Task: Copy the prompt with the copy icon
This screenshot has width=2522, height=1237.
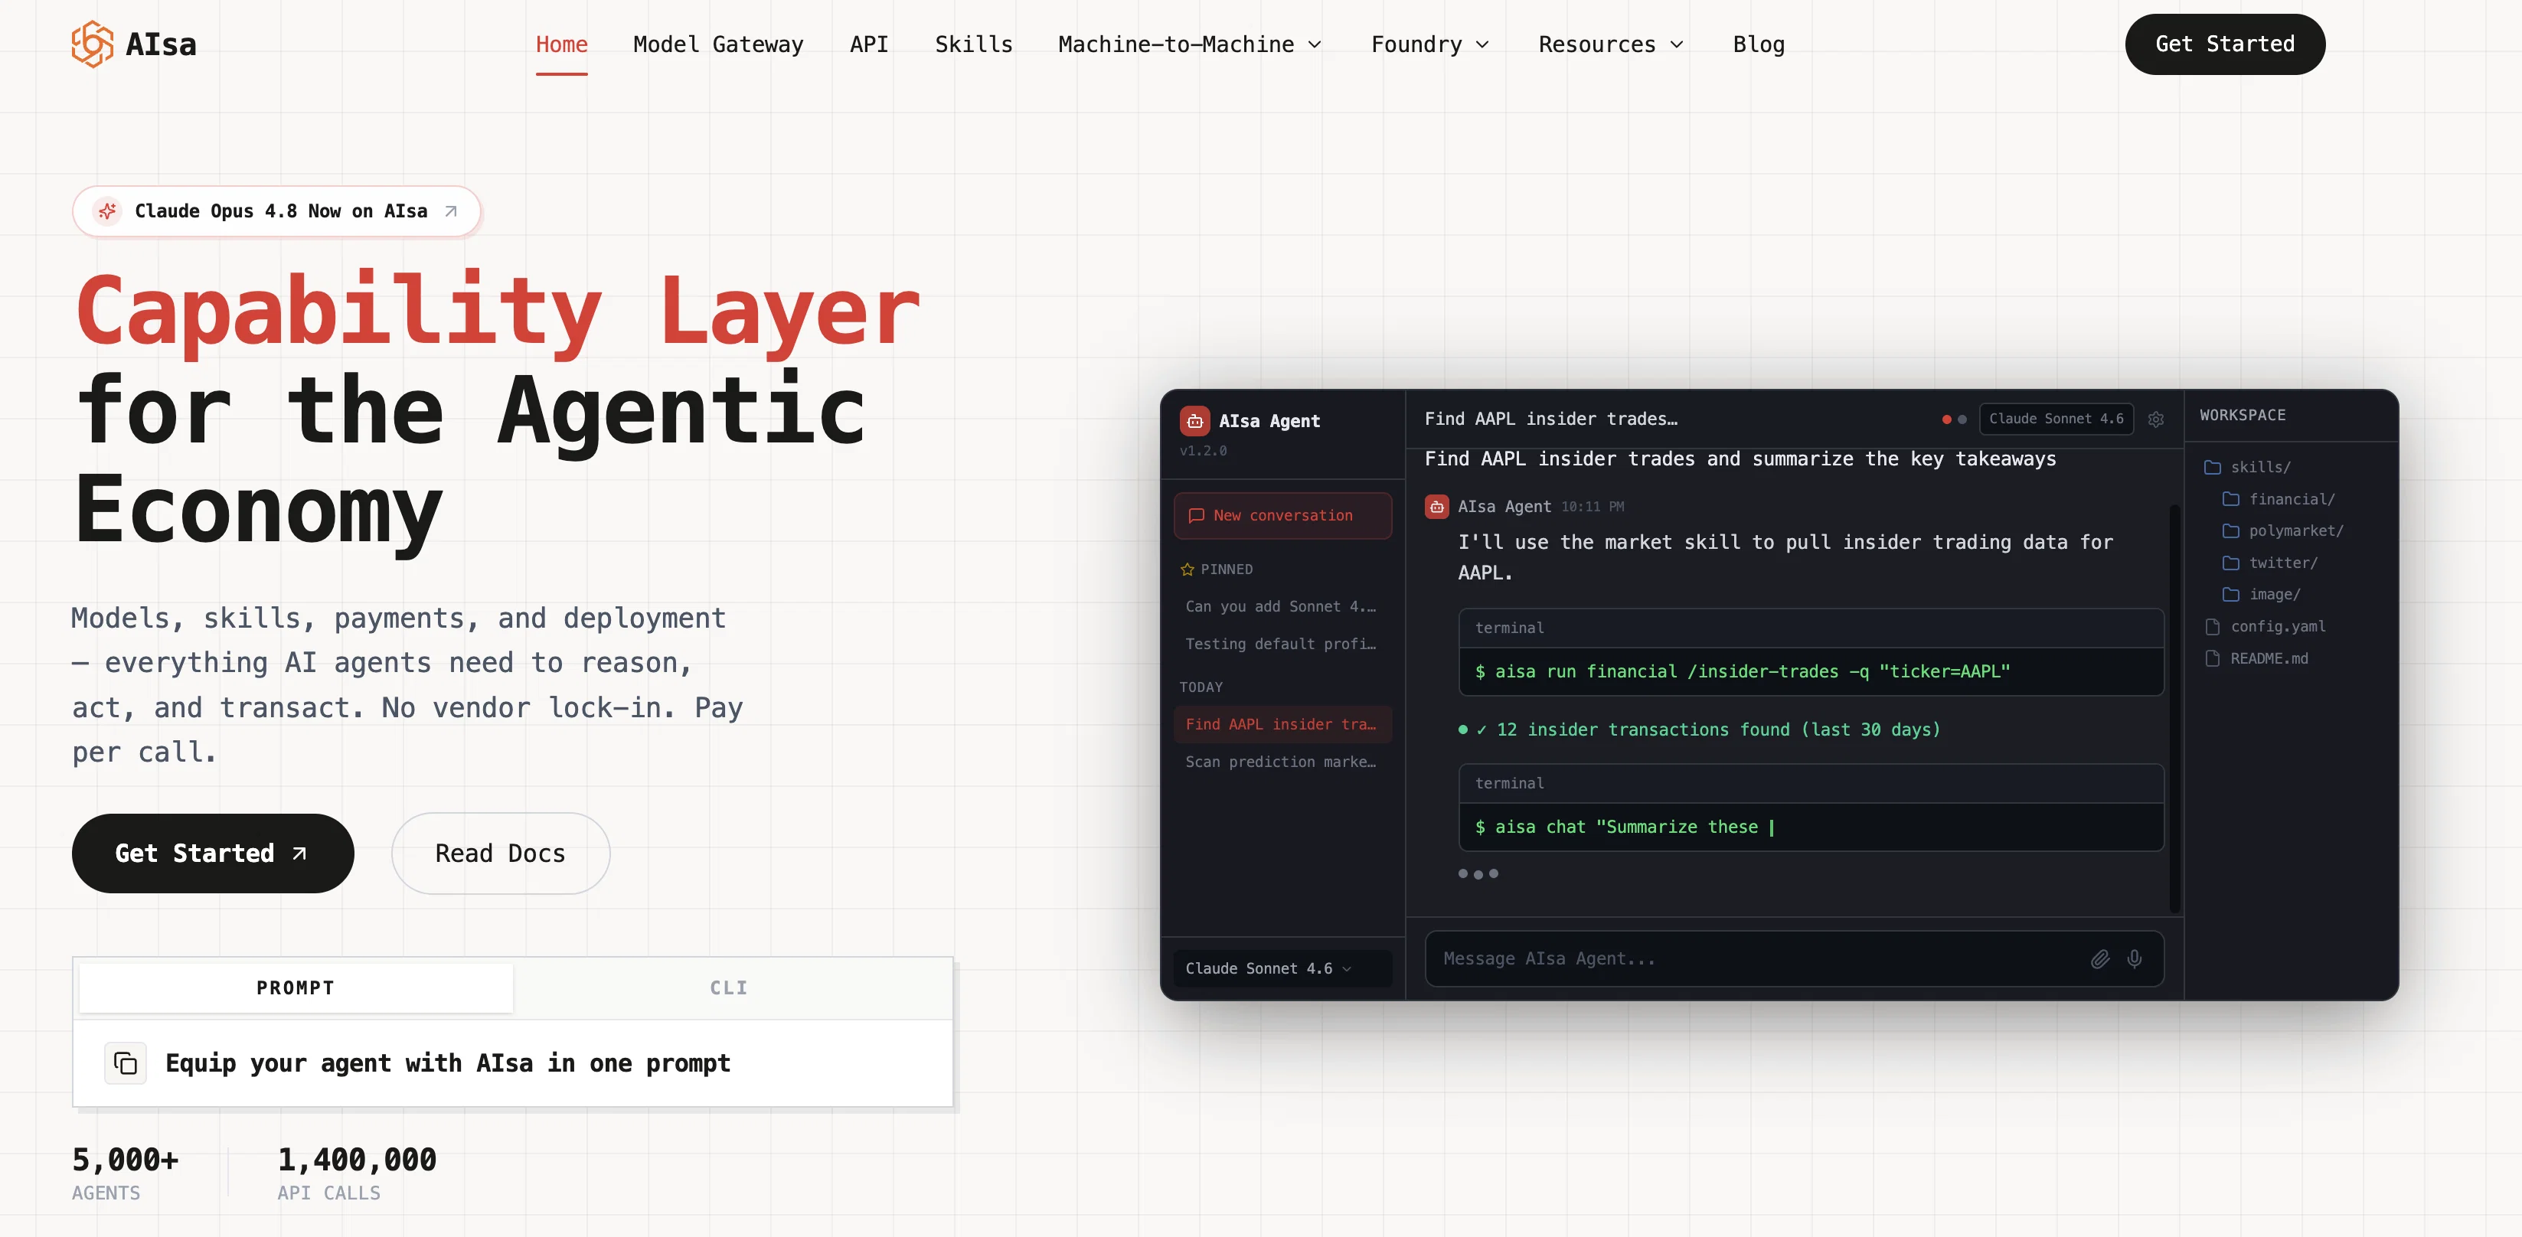Action: (126, 1062)
